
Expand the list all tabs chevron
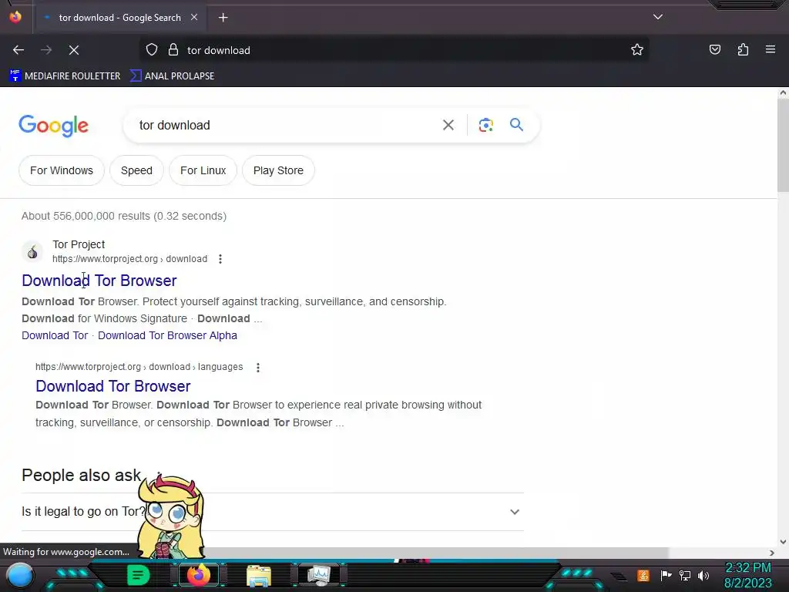658,17
